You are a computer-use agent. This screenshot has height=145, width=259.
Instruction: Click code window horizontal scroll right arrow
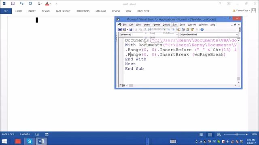tap(236, 85)
